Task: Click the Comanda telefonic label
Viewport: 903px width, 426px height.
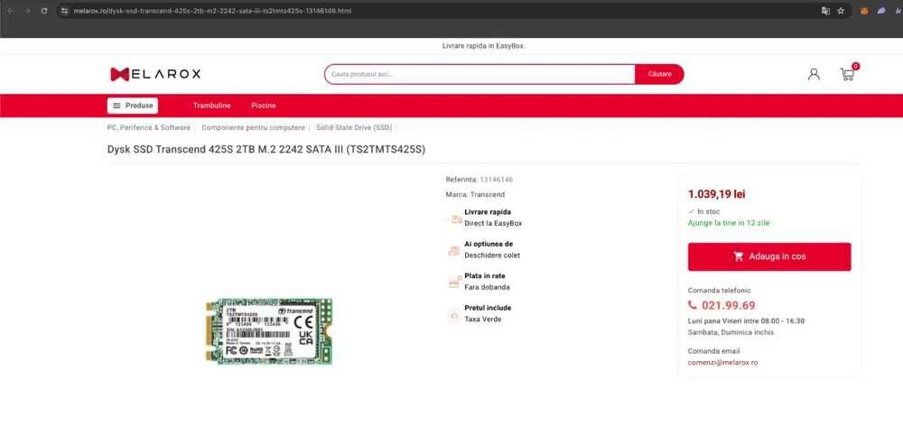Action: pyautogui.click(x=720, y=291)
